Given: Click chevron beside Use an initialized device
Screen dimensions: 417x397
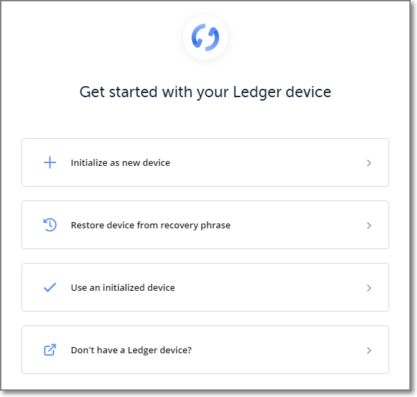Looking at the screenshot, I should tap(369, 288).
